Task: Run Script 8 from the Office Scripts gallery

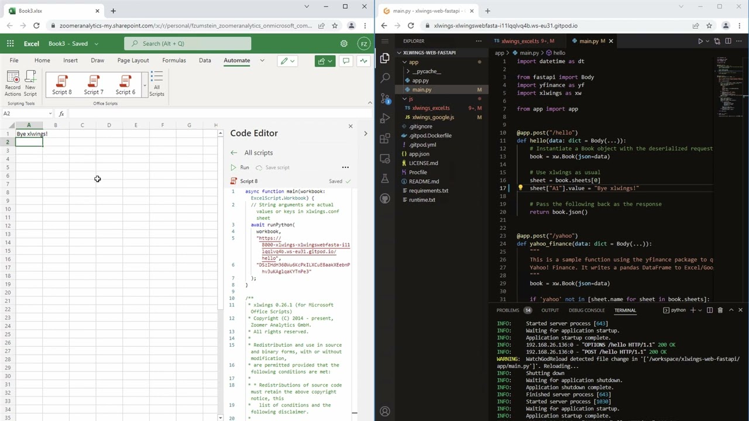Action: click(62, 85)
